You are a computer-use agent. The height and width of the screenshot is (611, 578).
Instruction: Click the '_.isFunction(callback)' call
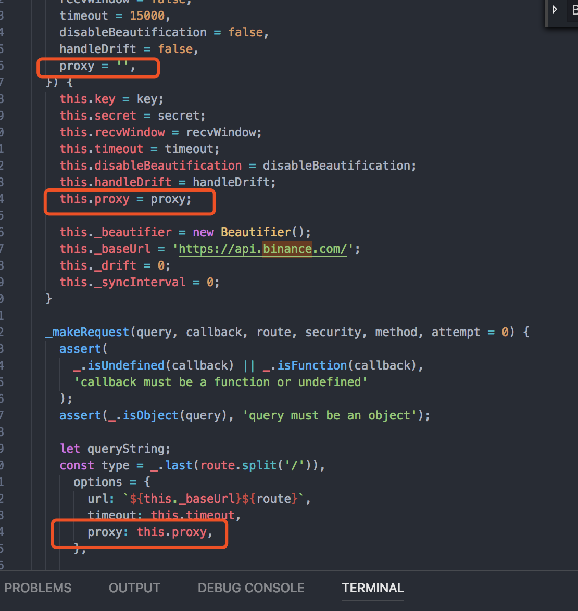click(340, 365)
